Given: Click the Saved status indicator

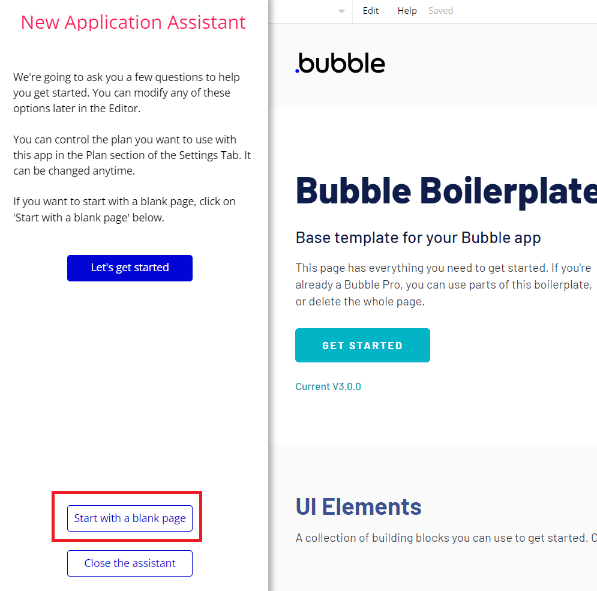Looking at the screenshot, I should pos(440,11).
